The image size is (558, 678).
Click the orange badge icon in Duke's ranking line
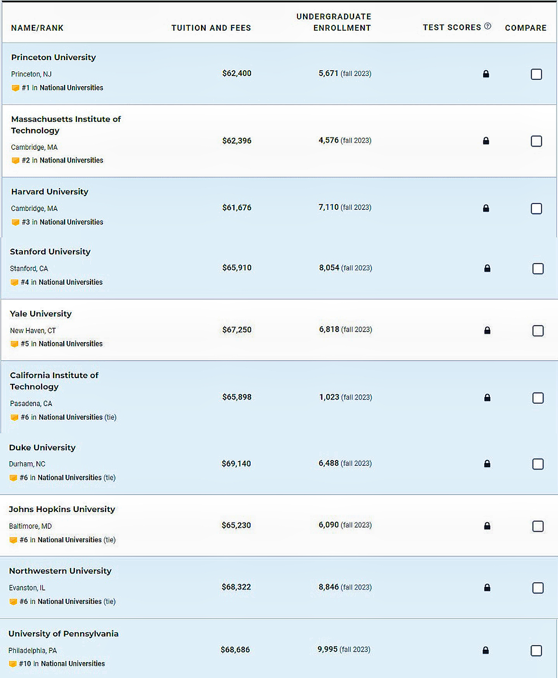coord(13,478)
